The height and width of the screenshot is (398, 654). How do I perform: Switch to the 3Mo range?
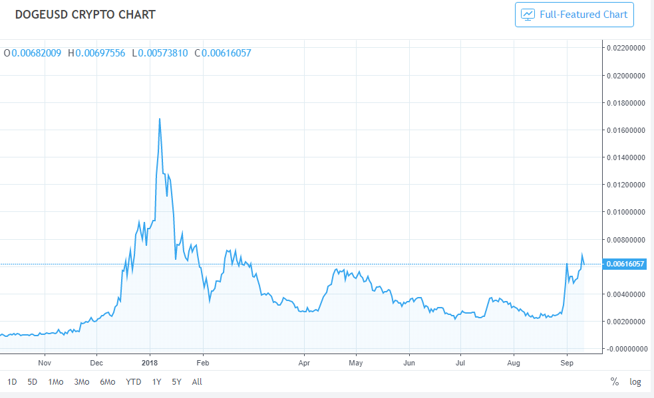[x=81, y=382]
